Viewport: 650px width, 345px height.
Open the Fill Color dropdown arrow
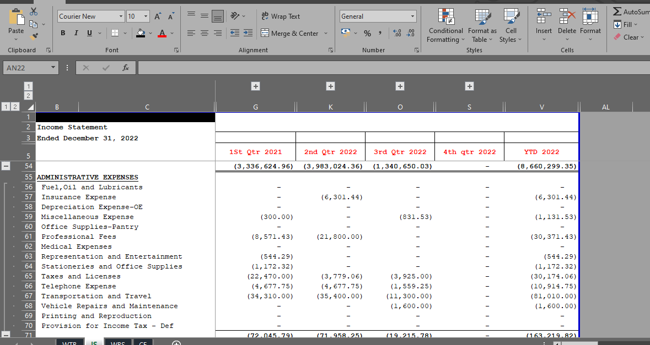[x=150, y=33]
